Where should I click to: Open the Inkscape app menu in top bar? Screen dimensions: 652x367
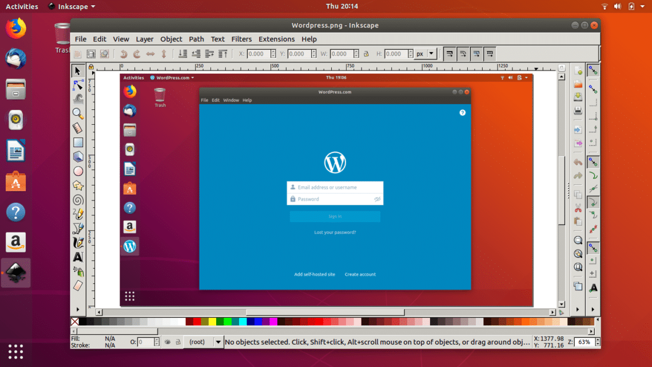[x=71, y=6]
